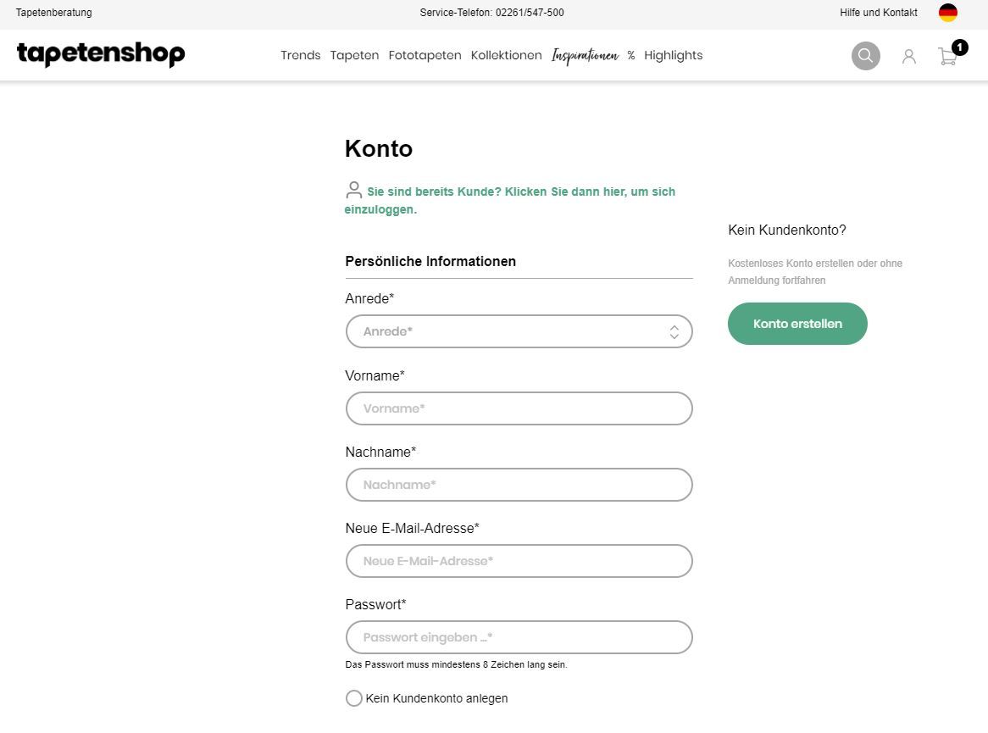Open the percent sale icon
Image resolution: width=988 pixels, height=733 pixels.
(x=631, y=56)
